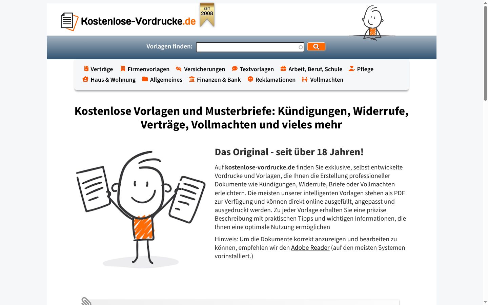488x305 pixels.
Task: Open the Firmenvorlagen category
Action: tap(148, 69)
